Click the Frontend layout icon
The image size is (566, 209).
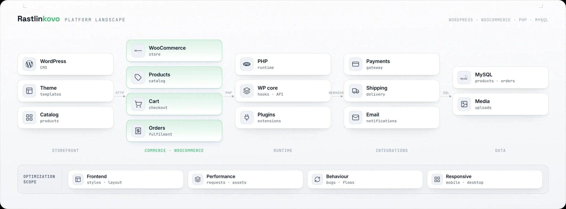click(78, 179)
